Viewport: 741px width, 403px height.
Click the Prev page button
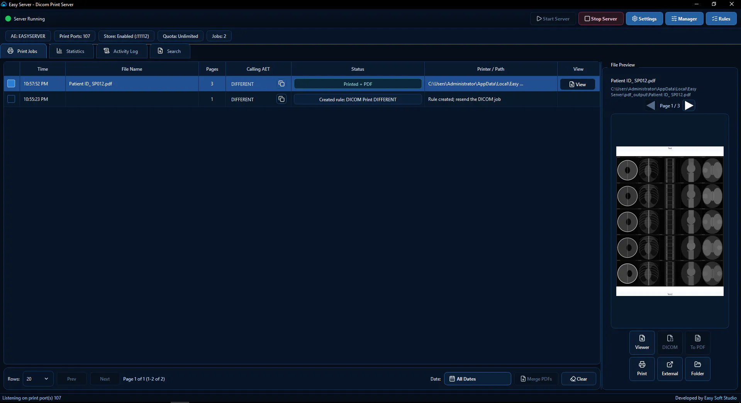pos(72,379)
